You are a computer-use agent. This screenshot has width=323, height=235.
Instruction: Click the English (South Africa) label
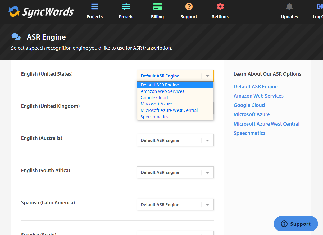pos(46,171)
